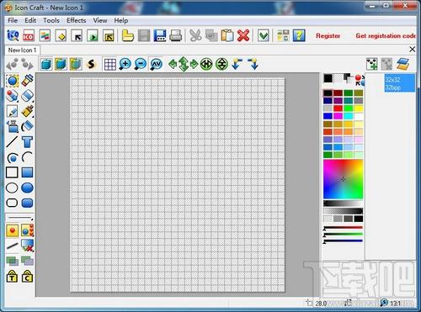421x312 pixels.
Task: Click the clipboard paste icon
Action: [x=227, y=35]
